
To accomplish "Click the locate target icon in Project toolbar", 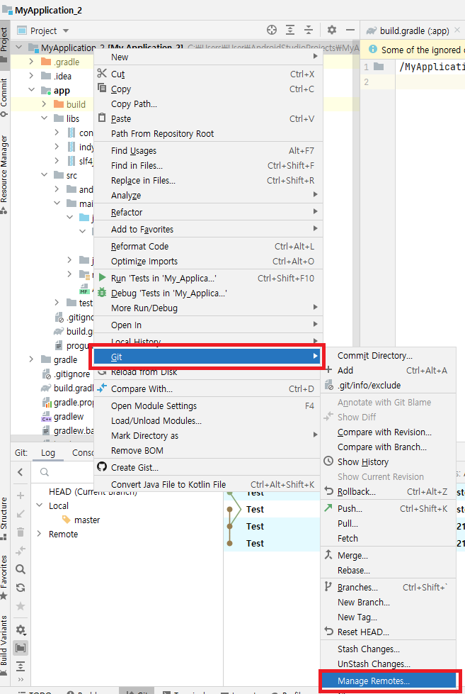I will pyautogui.click(x=272, y=30).
